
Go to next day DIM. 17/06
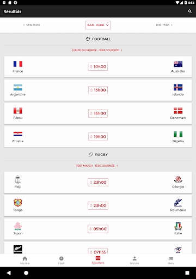pyautogui.click(x=164, y=25)
